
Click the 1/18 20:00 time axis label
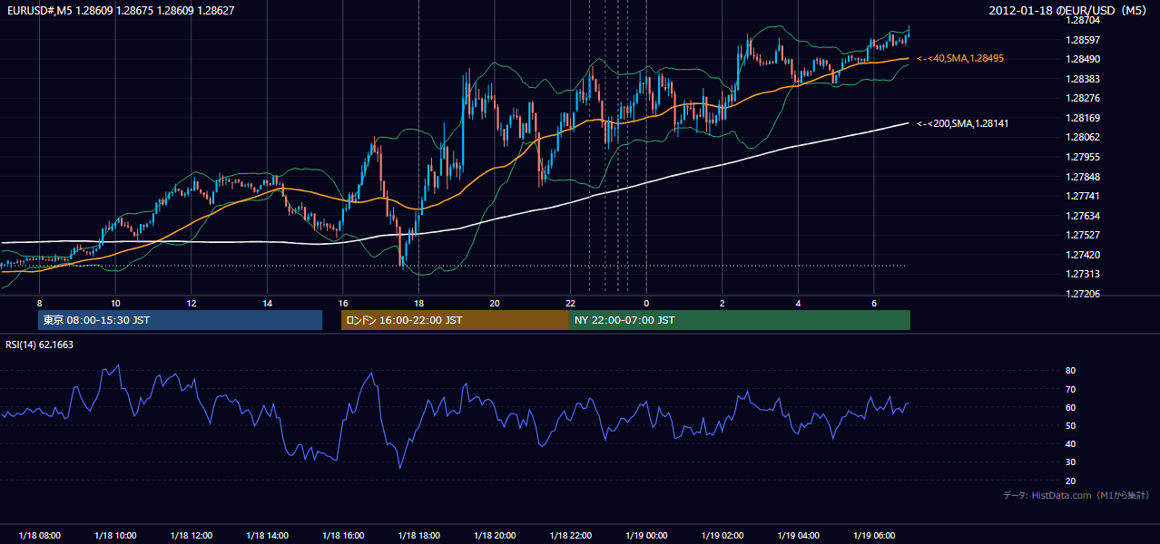(495, 536)
